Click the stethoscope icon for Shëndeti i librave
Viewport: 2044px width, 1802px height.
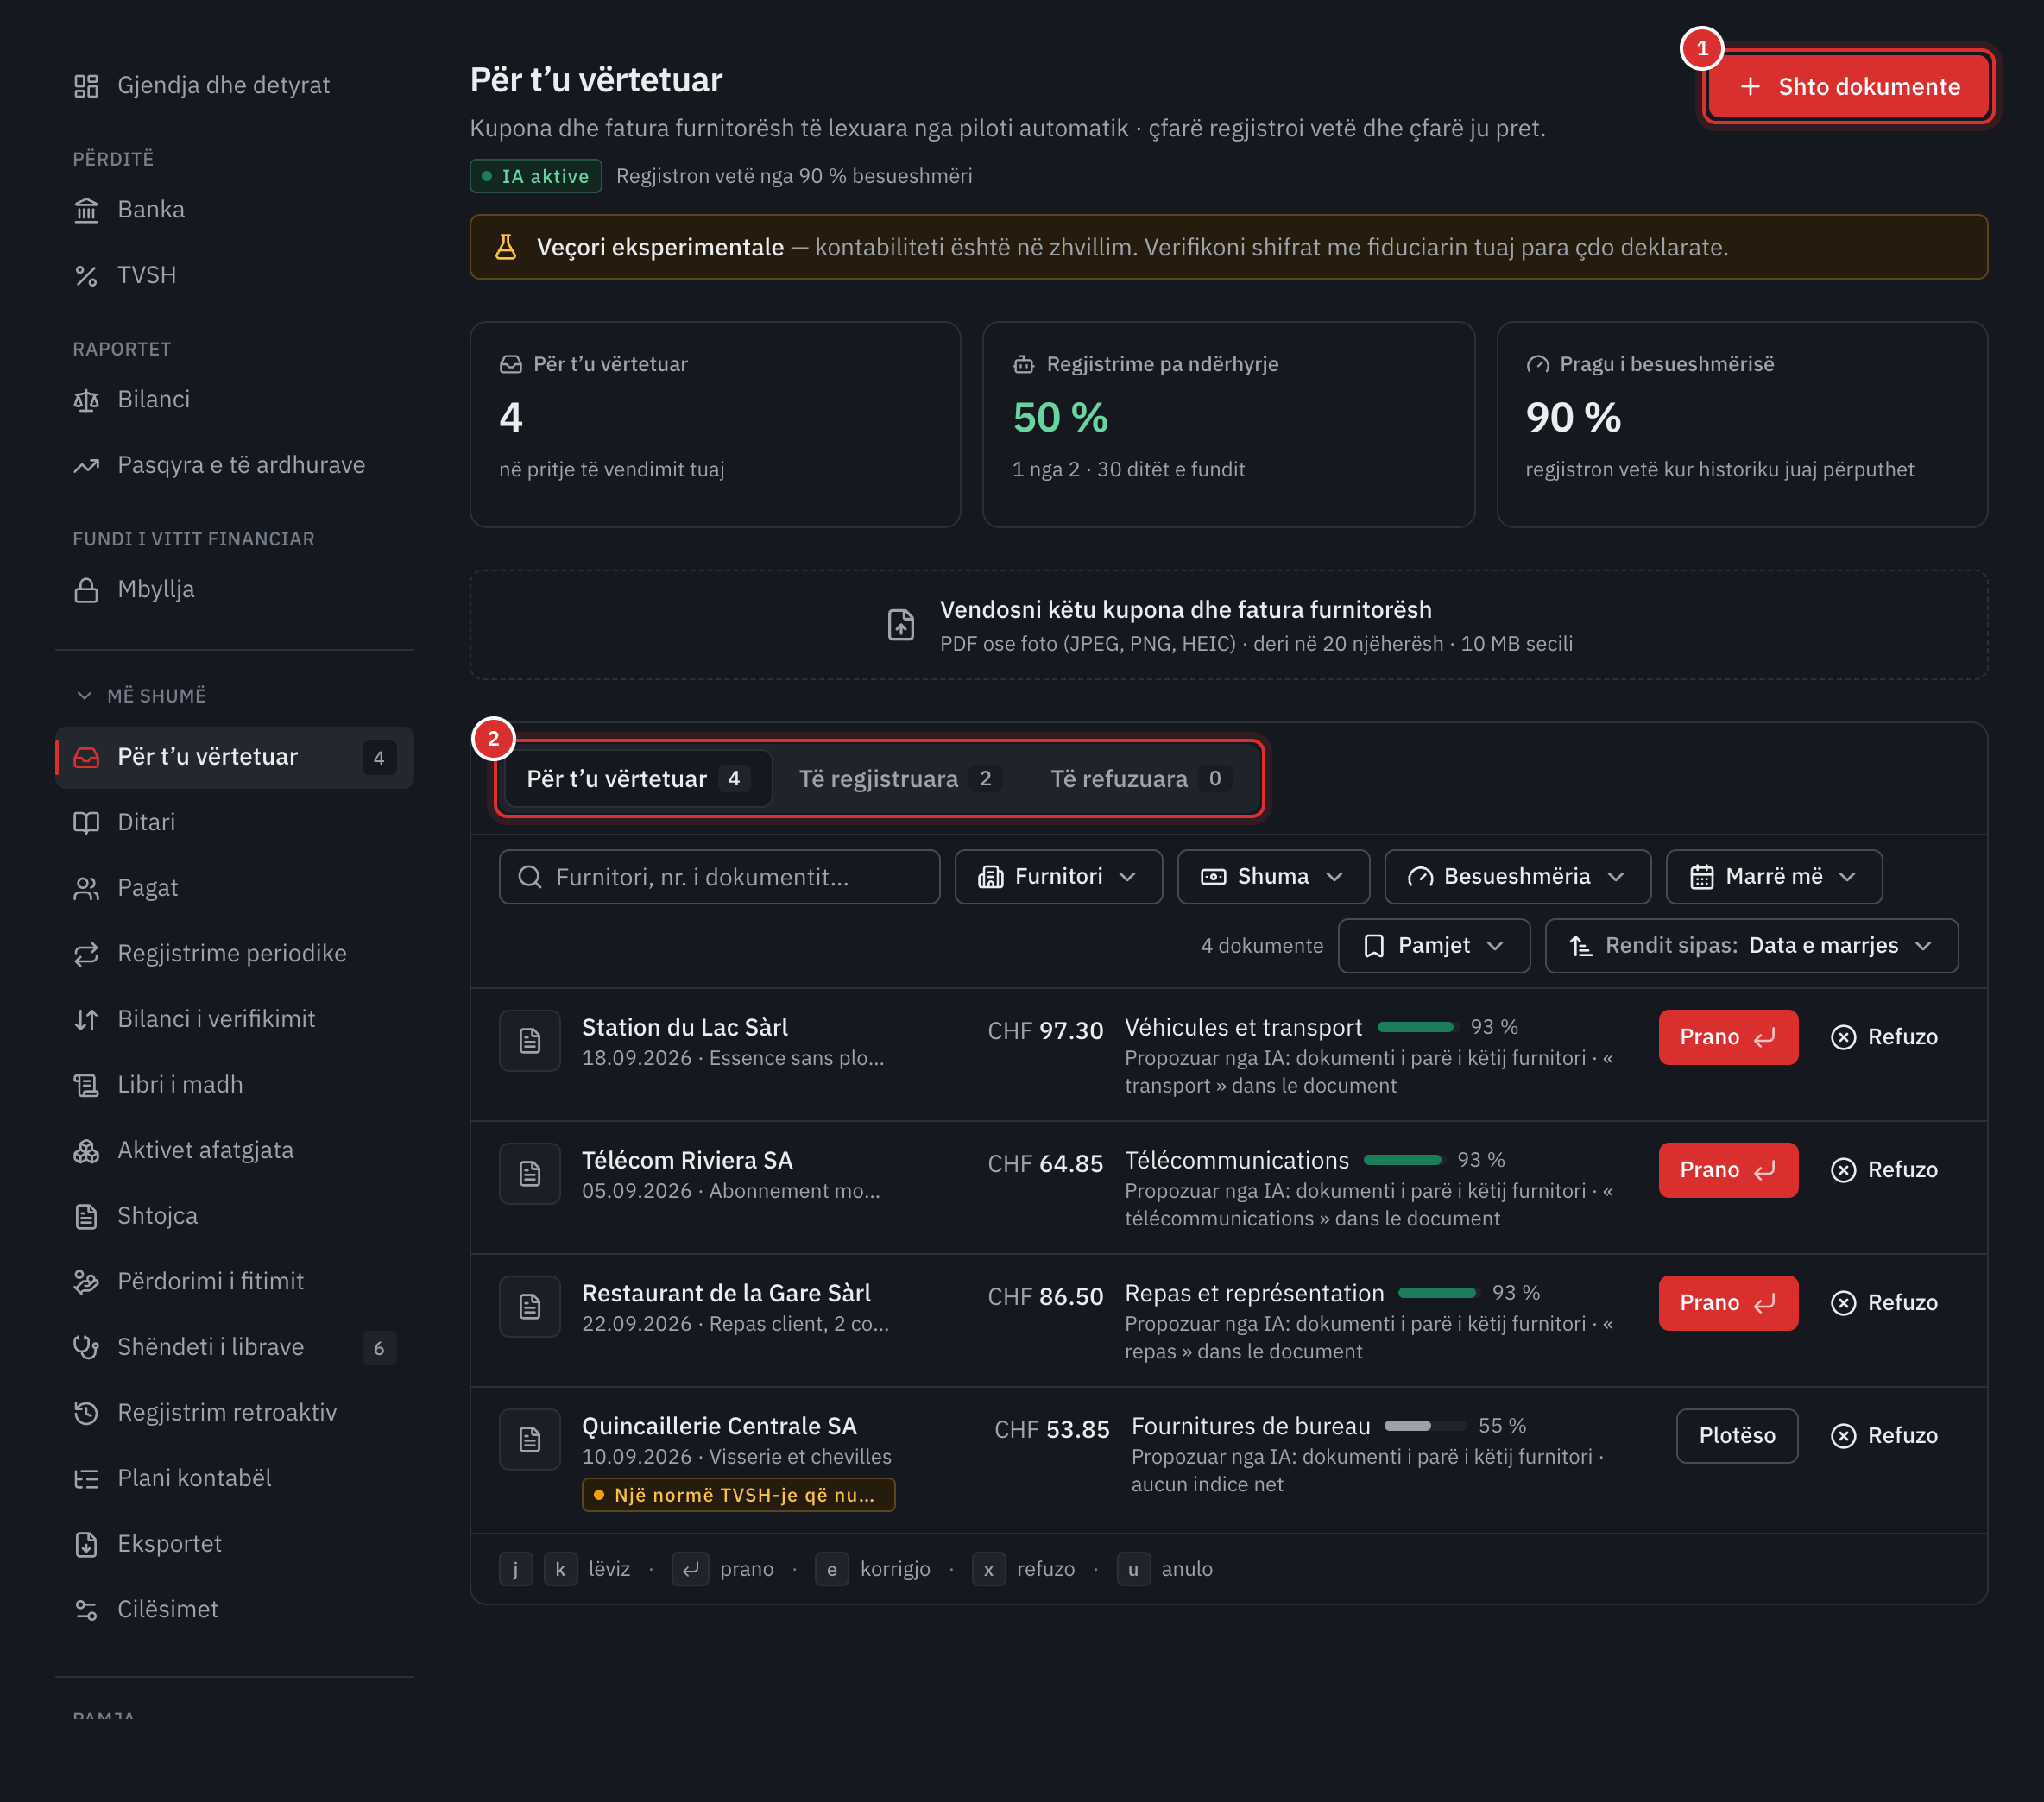pyautogui.click(x=87, y=1347)
